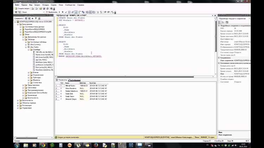Viewport: 264px width, 148px height.
Task: Open the Файл menu
Action: (x=17, y=5)
